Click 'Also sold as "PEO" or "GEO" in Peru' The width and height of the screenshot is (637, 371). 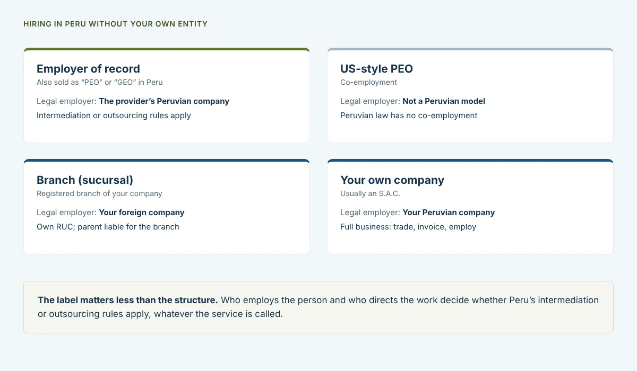100,82
